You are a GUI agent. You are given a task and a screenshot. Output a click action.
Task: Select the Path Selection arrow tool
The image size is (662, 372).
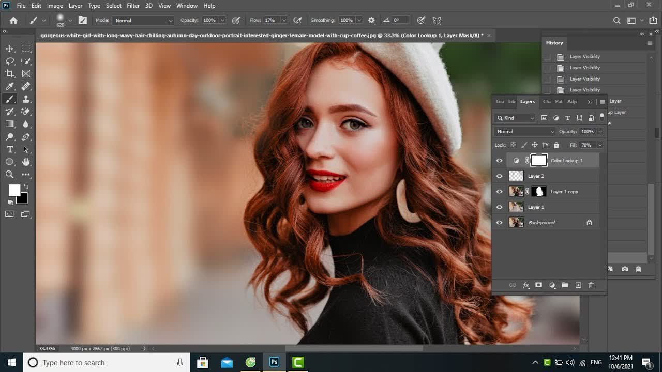click(26, 149)
